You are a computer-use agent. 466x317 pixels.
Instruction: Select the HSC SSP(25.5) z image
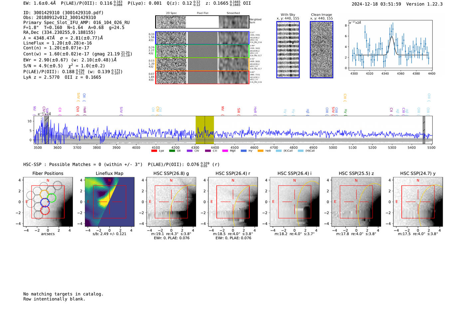(x=356, y=202)
